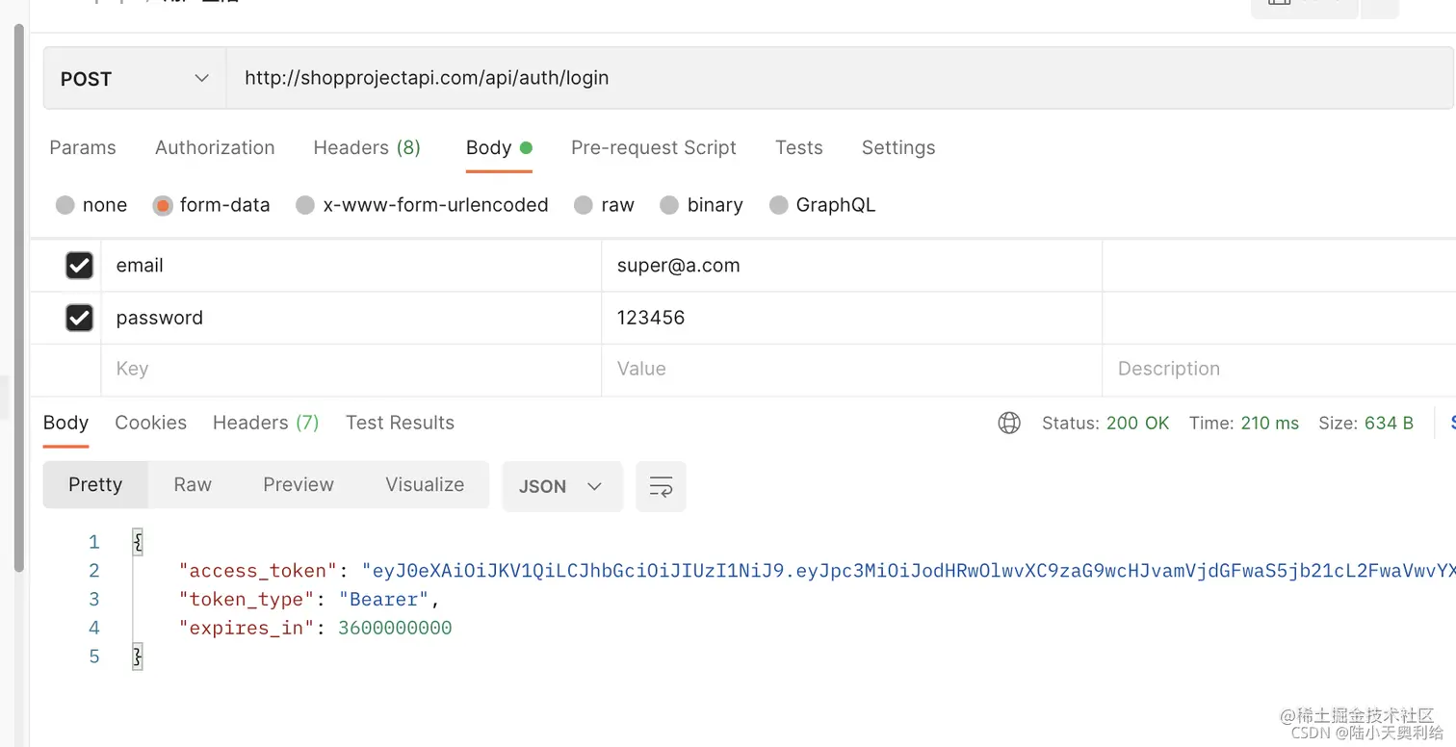Click the left vertical scrollbar
Screen dimensions: 1456x747
(18, 298)
